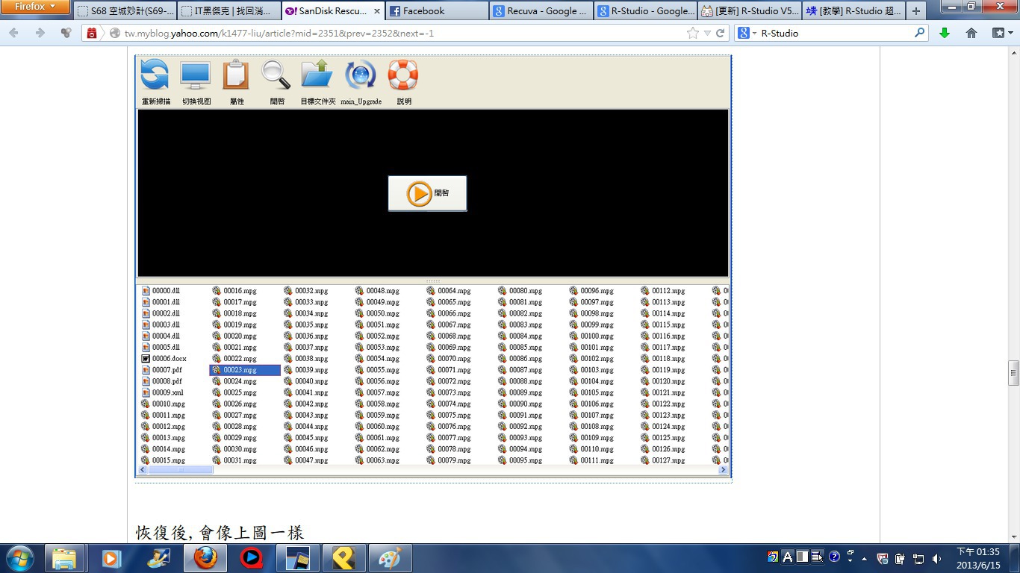Viewport: 1020px width, 573px height.
Task: Switch to the Recuva - Google tab
Action: (x=541, y=11)
